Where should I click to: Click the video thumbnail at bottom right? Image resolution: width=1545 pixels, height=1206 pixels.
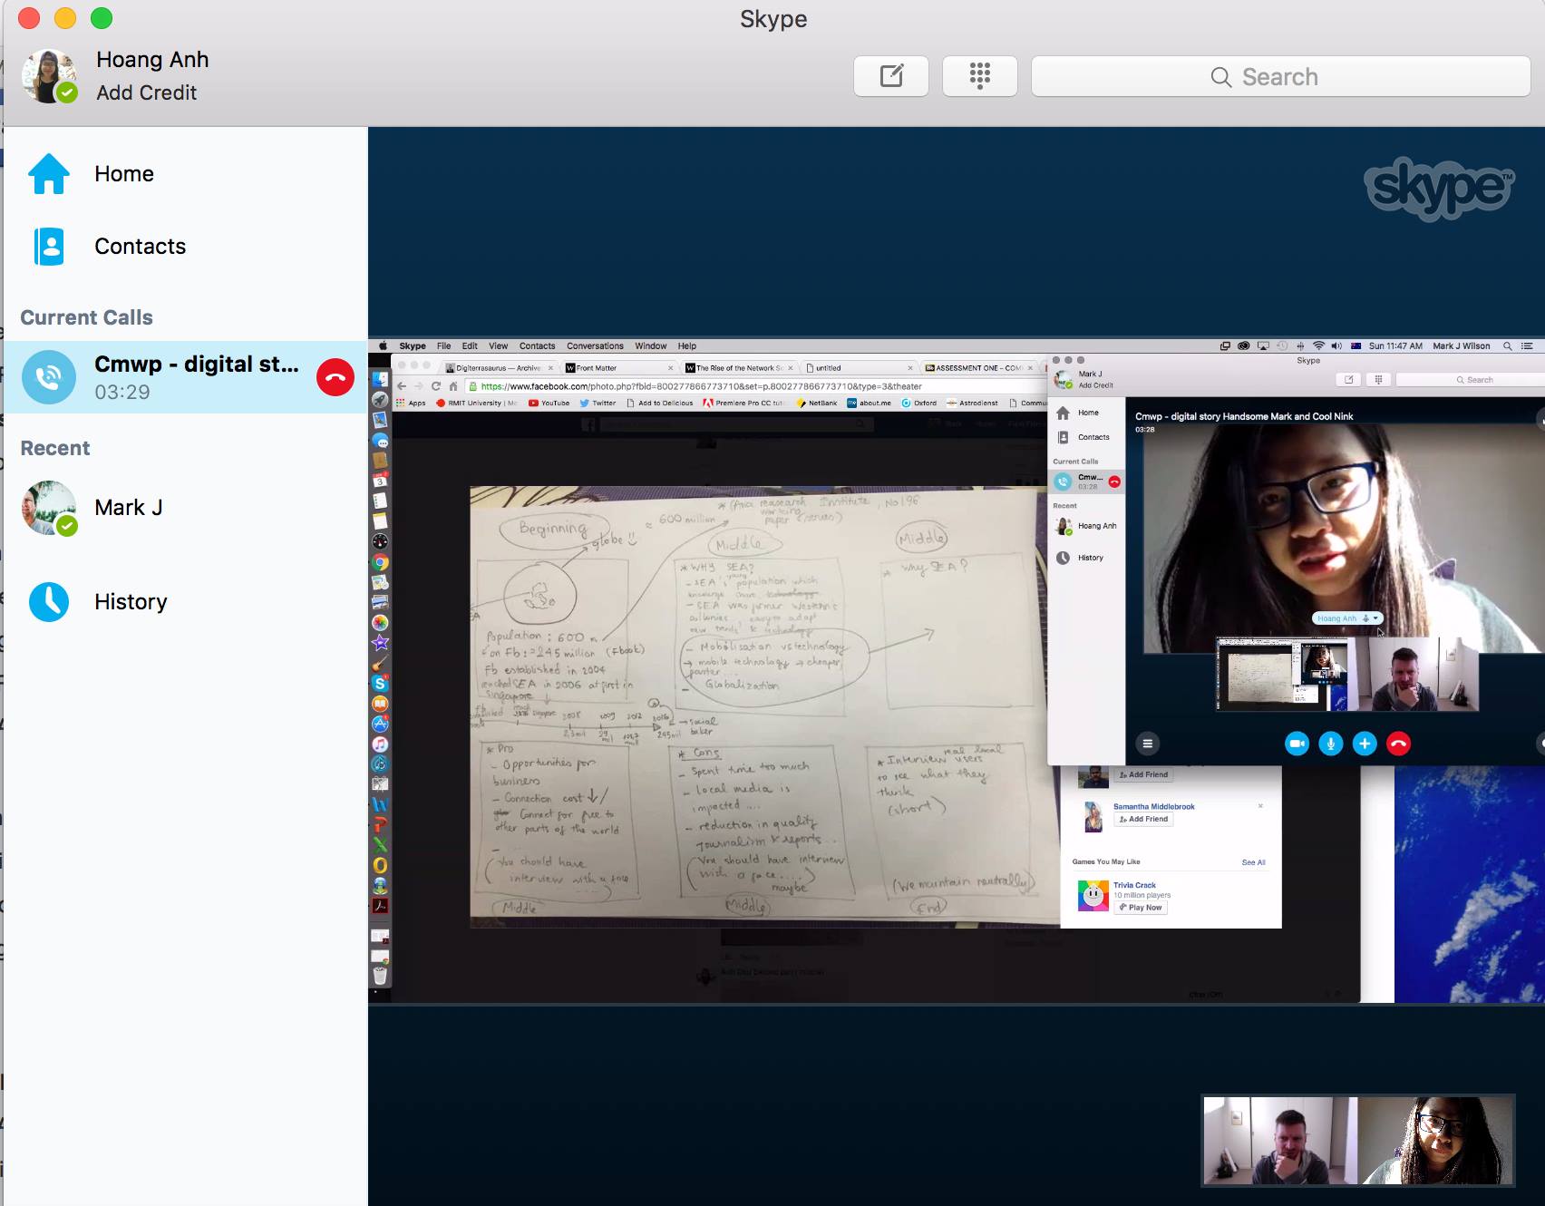click(1357, 1140)
